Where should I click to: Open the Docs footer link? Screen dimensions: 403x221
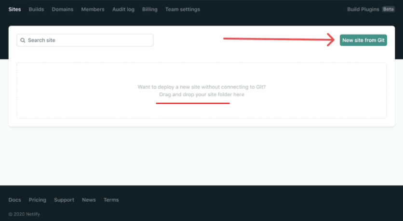pos(14,200)
